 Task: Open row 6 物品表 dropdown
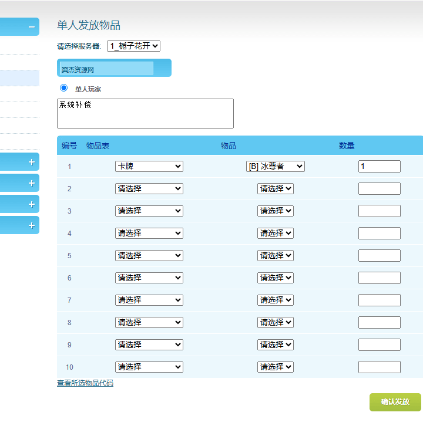149,278
